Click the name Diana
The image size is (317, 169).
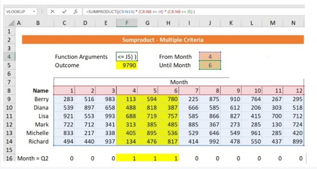tap(41, 108)
